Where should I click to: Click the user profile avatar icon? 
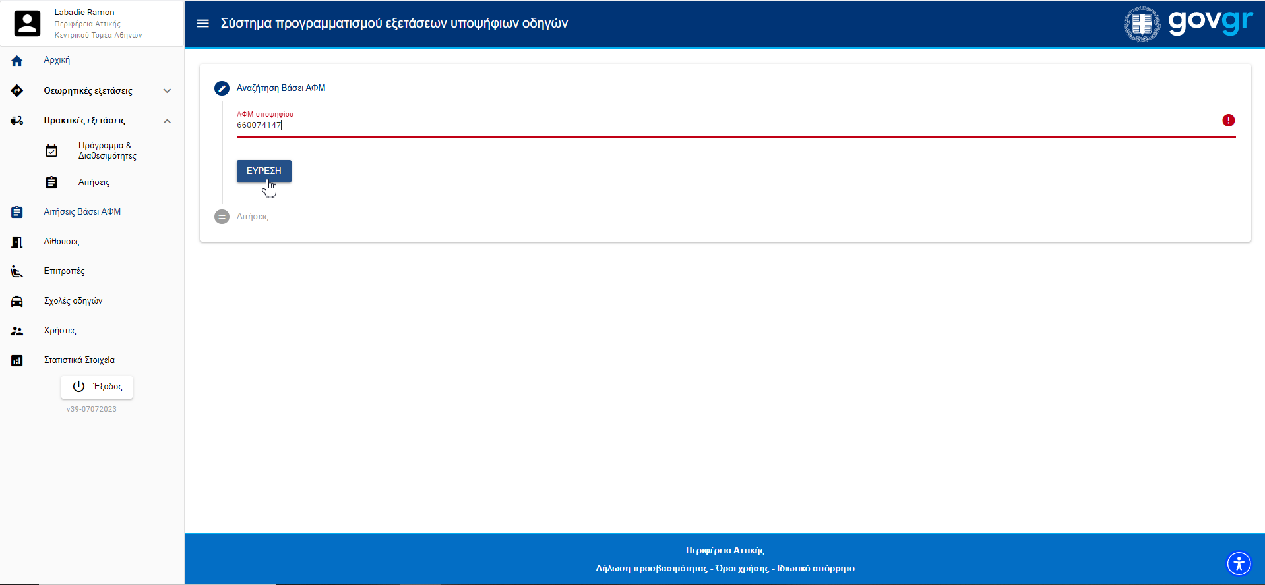click(x=27, y=23)
